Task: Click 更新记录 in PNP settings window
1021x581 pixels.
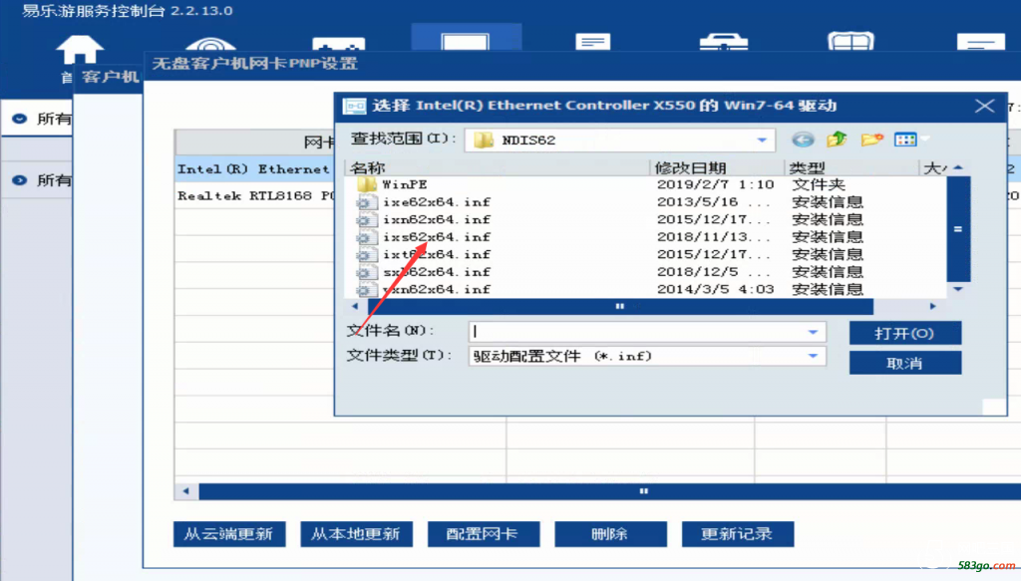Action: tap(738, 534)
